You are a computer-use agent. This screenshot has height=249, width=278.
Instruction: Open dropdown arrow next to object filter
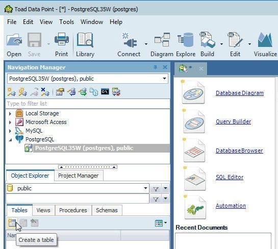click(165, 198)
